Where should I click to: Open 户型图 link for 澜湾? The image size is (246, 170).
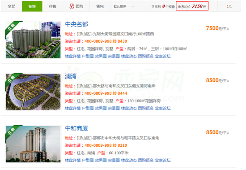pyautogui.click(x=88, y=108)
